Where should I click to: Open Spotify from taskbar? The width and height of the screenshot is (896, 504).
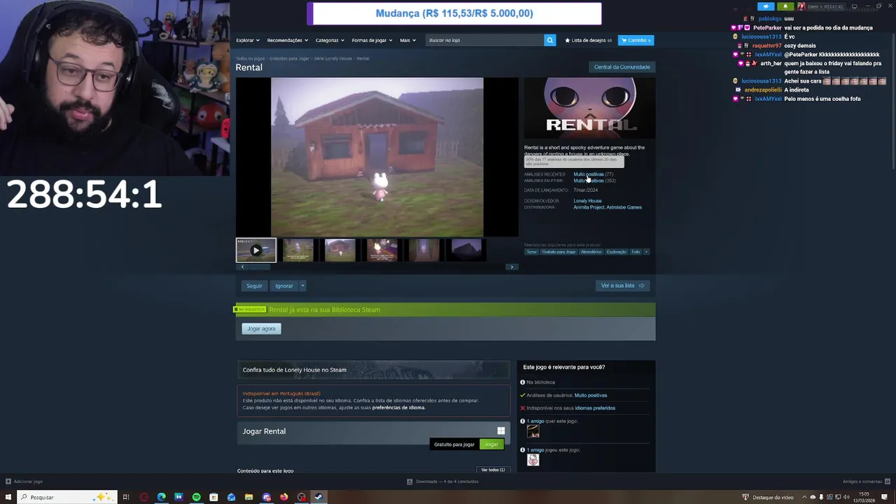[196, 497]
